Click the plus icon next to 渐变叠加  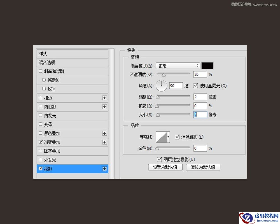pos(104,142)
